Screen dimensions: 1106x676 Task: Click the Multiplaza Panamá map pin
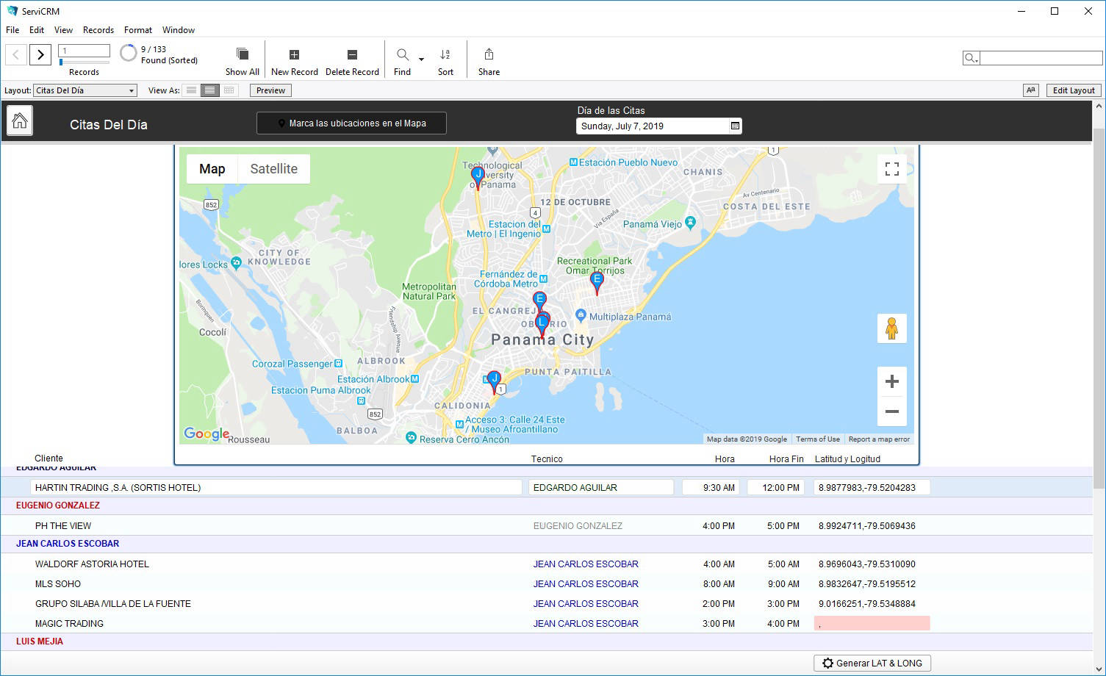coord(581,316)
